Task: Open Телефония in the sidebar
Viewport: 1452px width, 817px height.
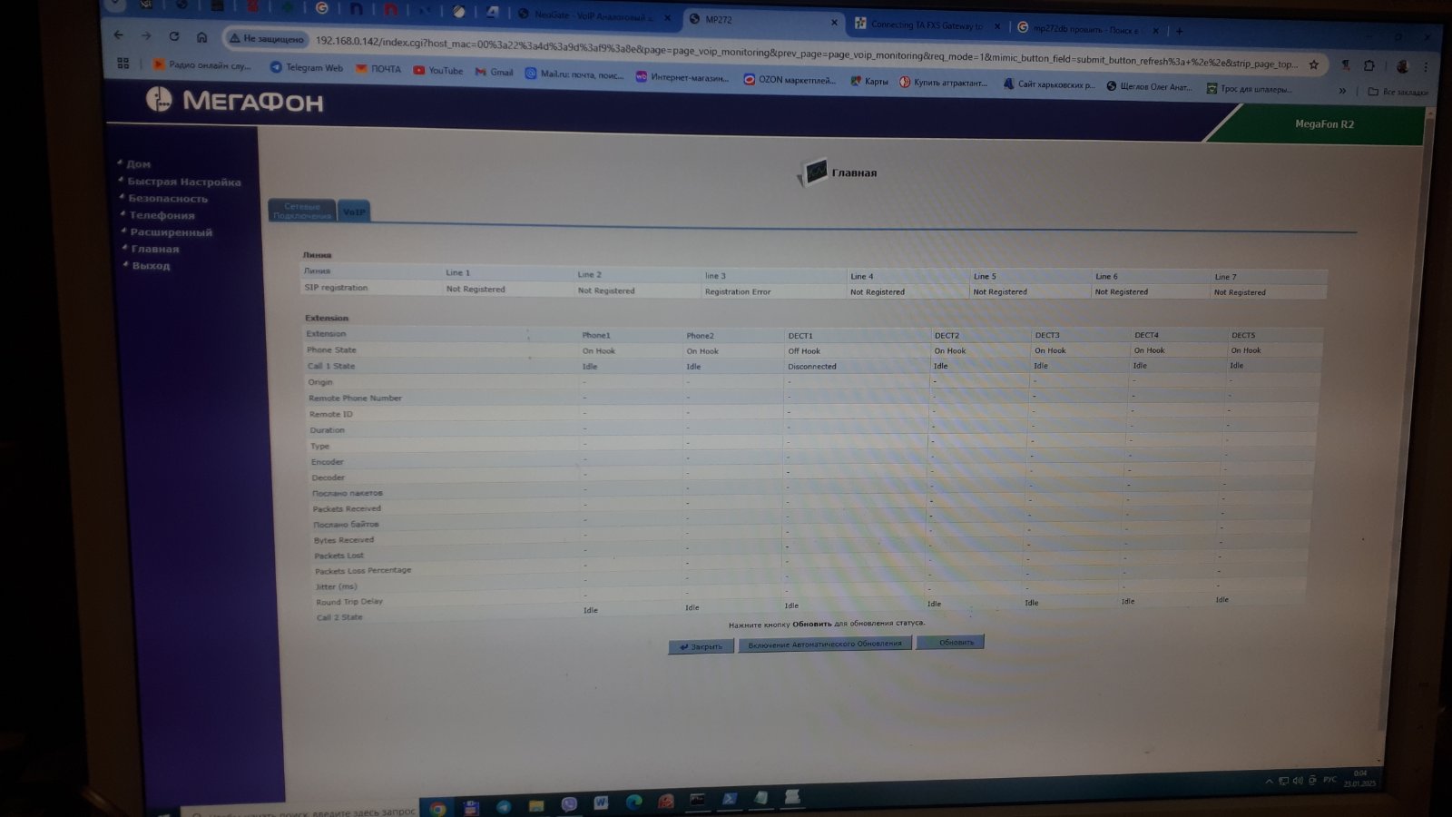Action: [x=162, y=215]
